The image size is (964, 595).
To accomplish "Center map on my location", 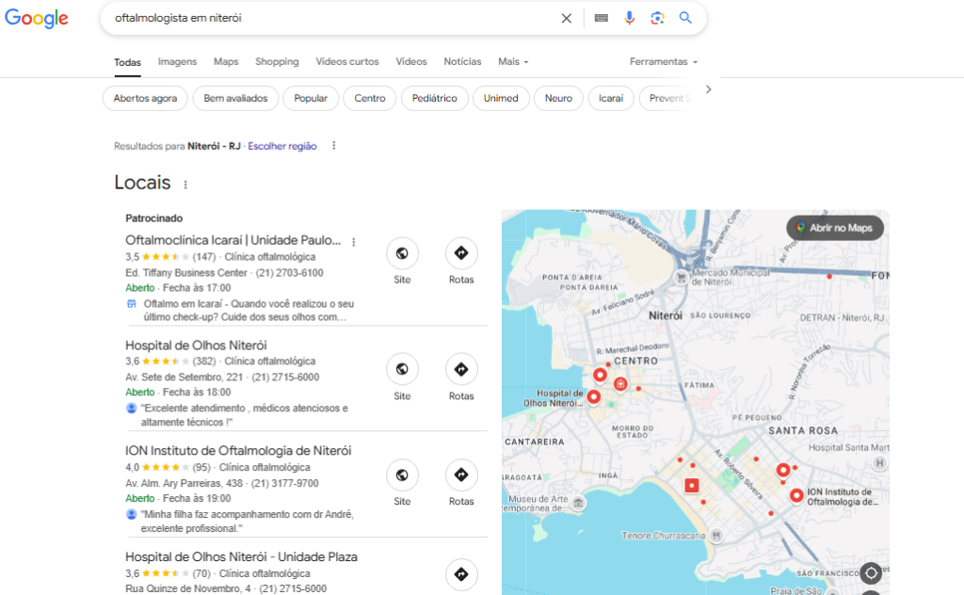I will (871, 573).
